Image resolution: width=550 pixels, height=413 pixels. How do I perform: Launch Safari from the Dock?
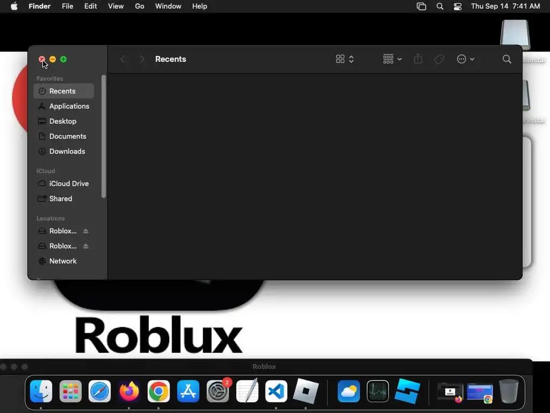tap(99, 391)
